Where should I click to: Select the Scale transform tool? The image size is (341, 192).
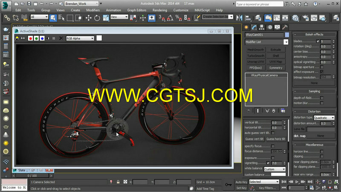point(106,18)
